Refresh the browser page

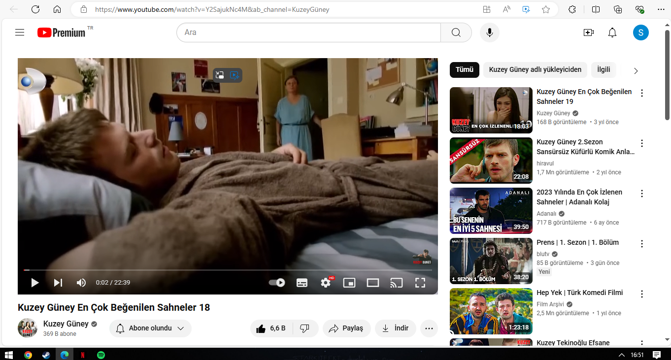coord(35,9)
